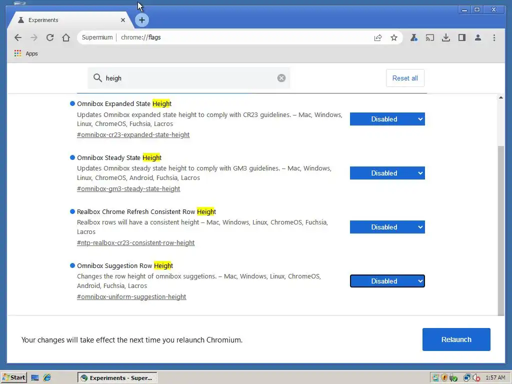This screenshot has height=384, width=512.
Task: Select the Experiments tab
Action: pos(70,20)
